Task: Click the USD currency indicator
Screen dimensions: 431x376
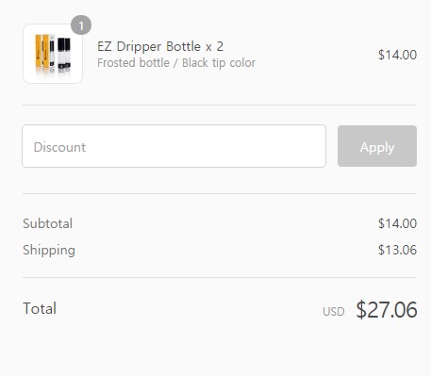Action: pyautogui.click(x=334, y=312)
